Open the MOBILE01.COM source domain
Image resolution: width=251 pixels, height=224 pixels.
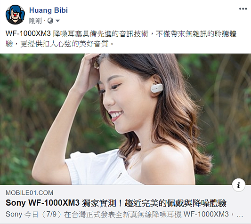30,193
